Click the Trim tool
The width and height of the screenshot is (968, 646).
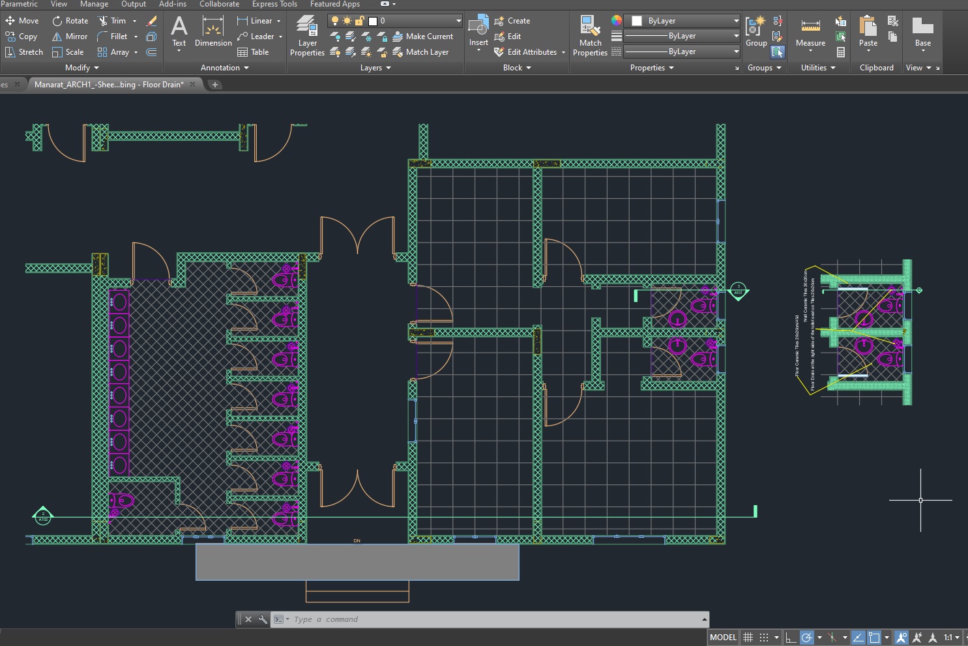click(x=112, y=21)
